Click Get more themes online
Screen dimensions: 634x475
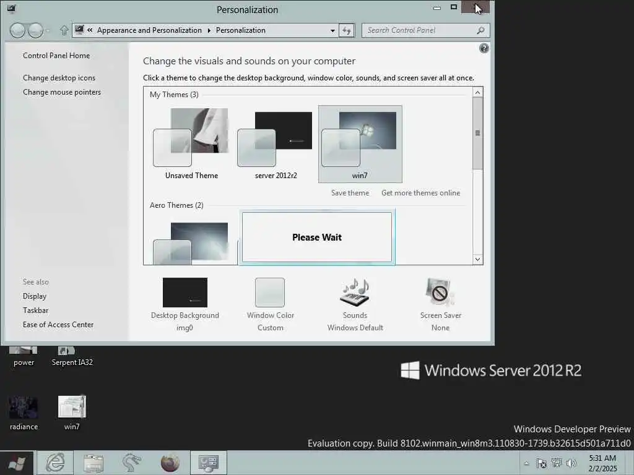(420, 193)
